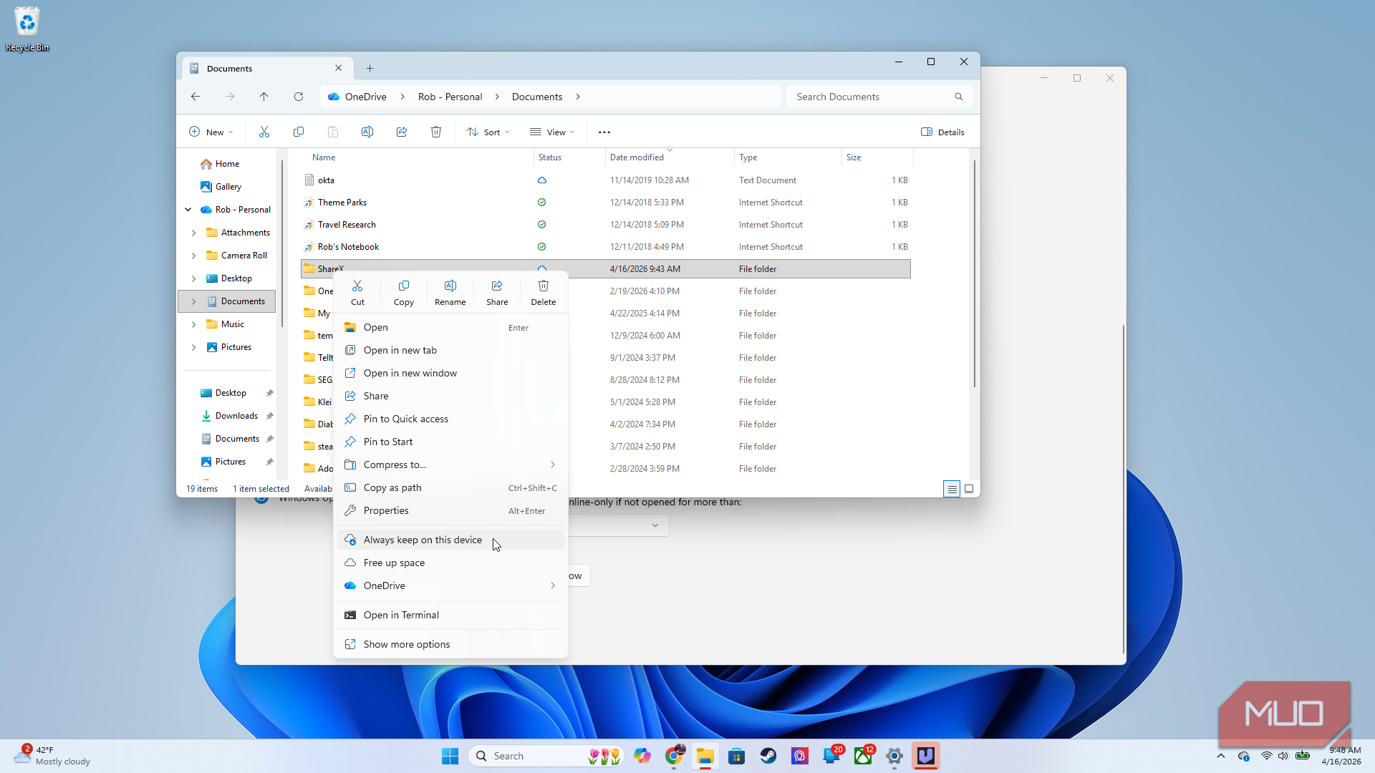Toggle the Details pane button
The height and width of the screenshot is (773, 1375).
coord(942,132)
